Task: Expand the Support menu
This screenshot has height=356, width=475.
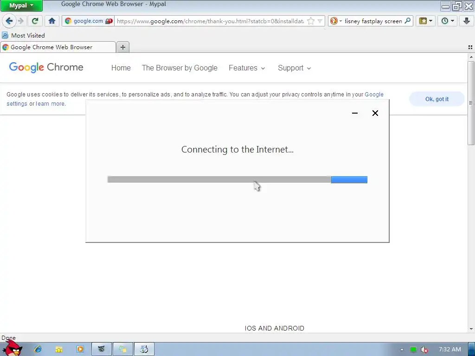Action: pos(294,68)
